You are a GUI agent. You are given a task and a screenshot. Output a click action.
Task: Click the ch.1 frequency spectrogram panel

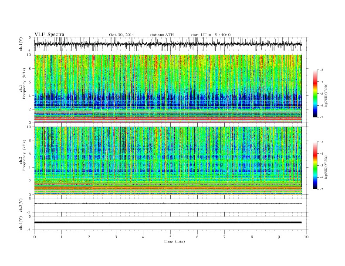(x=168, y=89)
